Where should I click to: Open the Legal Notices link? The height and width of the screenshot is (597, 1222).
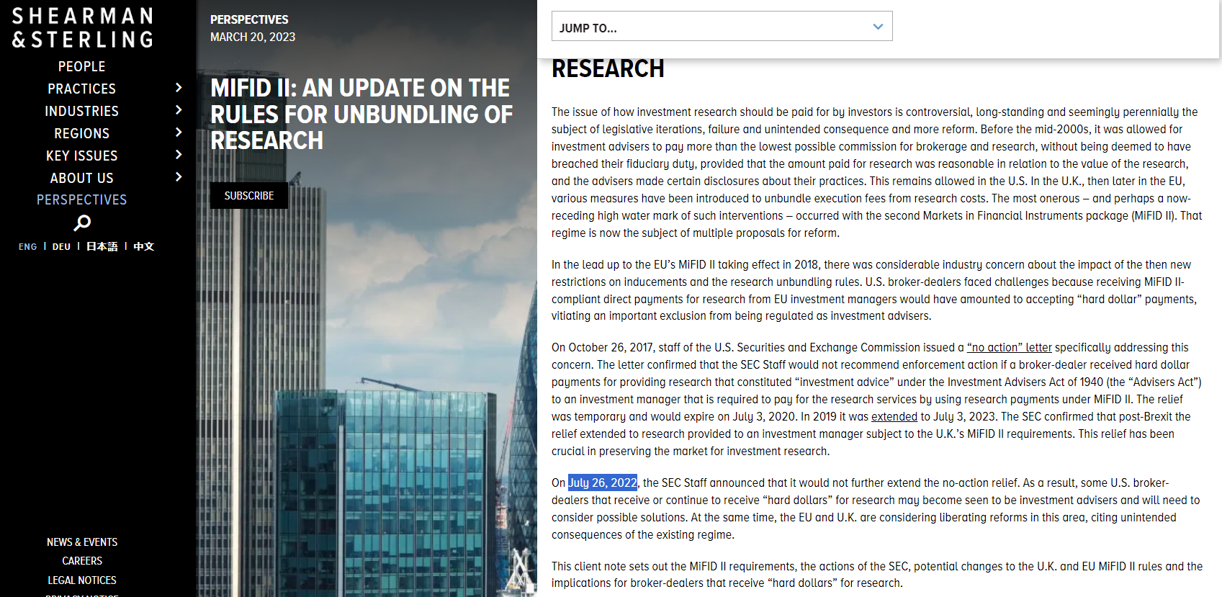coord(82,580)
